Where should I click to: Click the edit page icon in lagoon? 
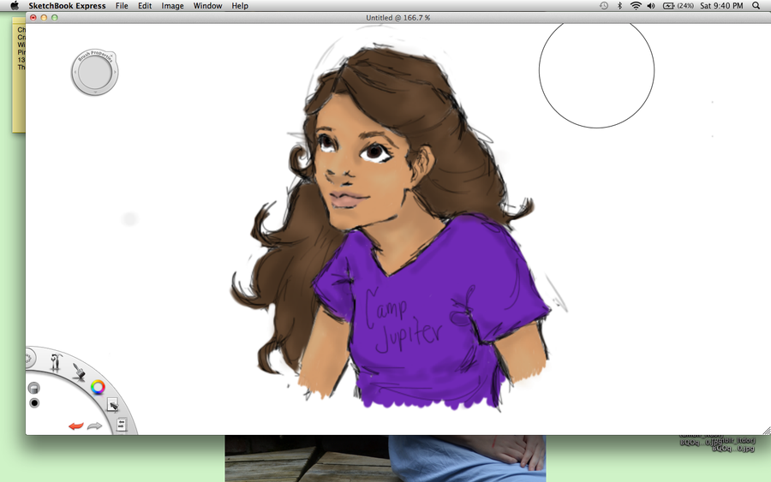pyautogui.click(x=111, y=405)
